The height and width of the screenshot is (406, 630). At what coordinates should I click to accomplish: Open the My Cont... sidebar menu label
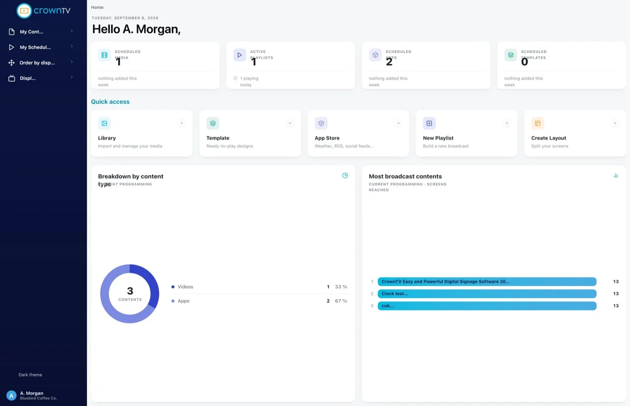[31, 32]
